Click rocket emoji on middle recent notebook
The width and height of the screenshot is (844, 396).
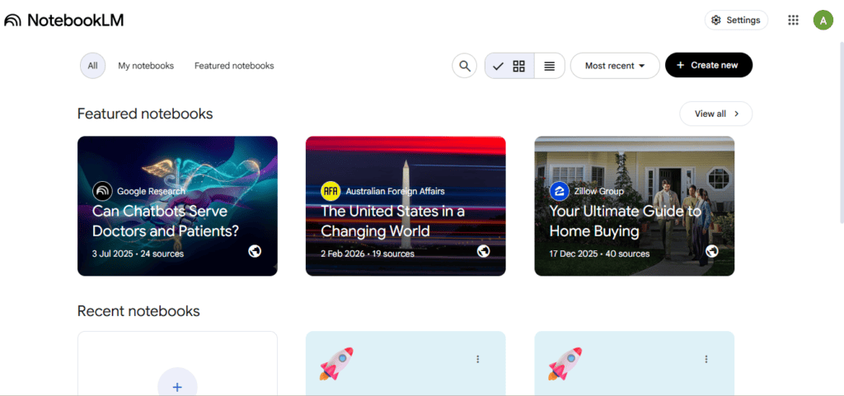336,364
